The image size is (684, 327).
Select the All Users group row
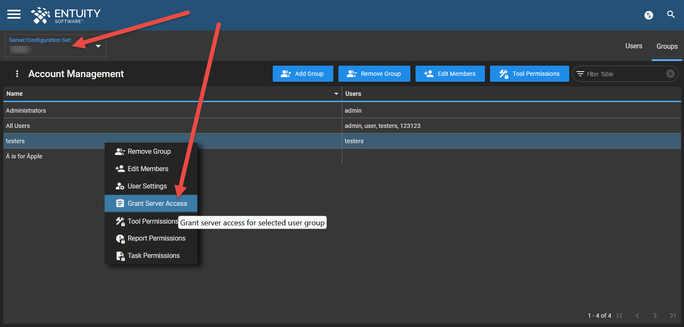tap(342, 126)
